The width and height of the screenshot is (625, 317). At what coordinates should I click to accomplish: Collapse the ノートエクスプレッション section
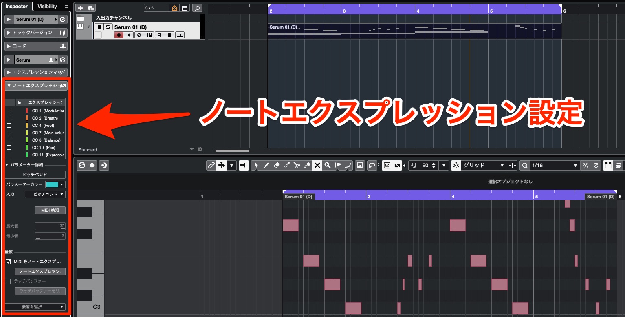pyautogui.click(x=9, y=86)
